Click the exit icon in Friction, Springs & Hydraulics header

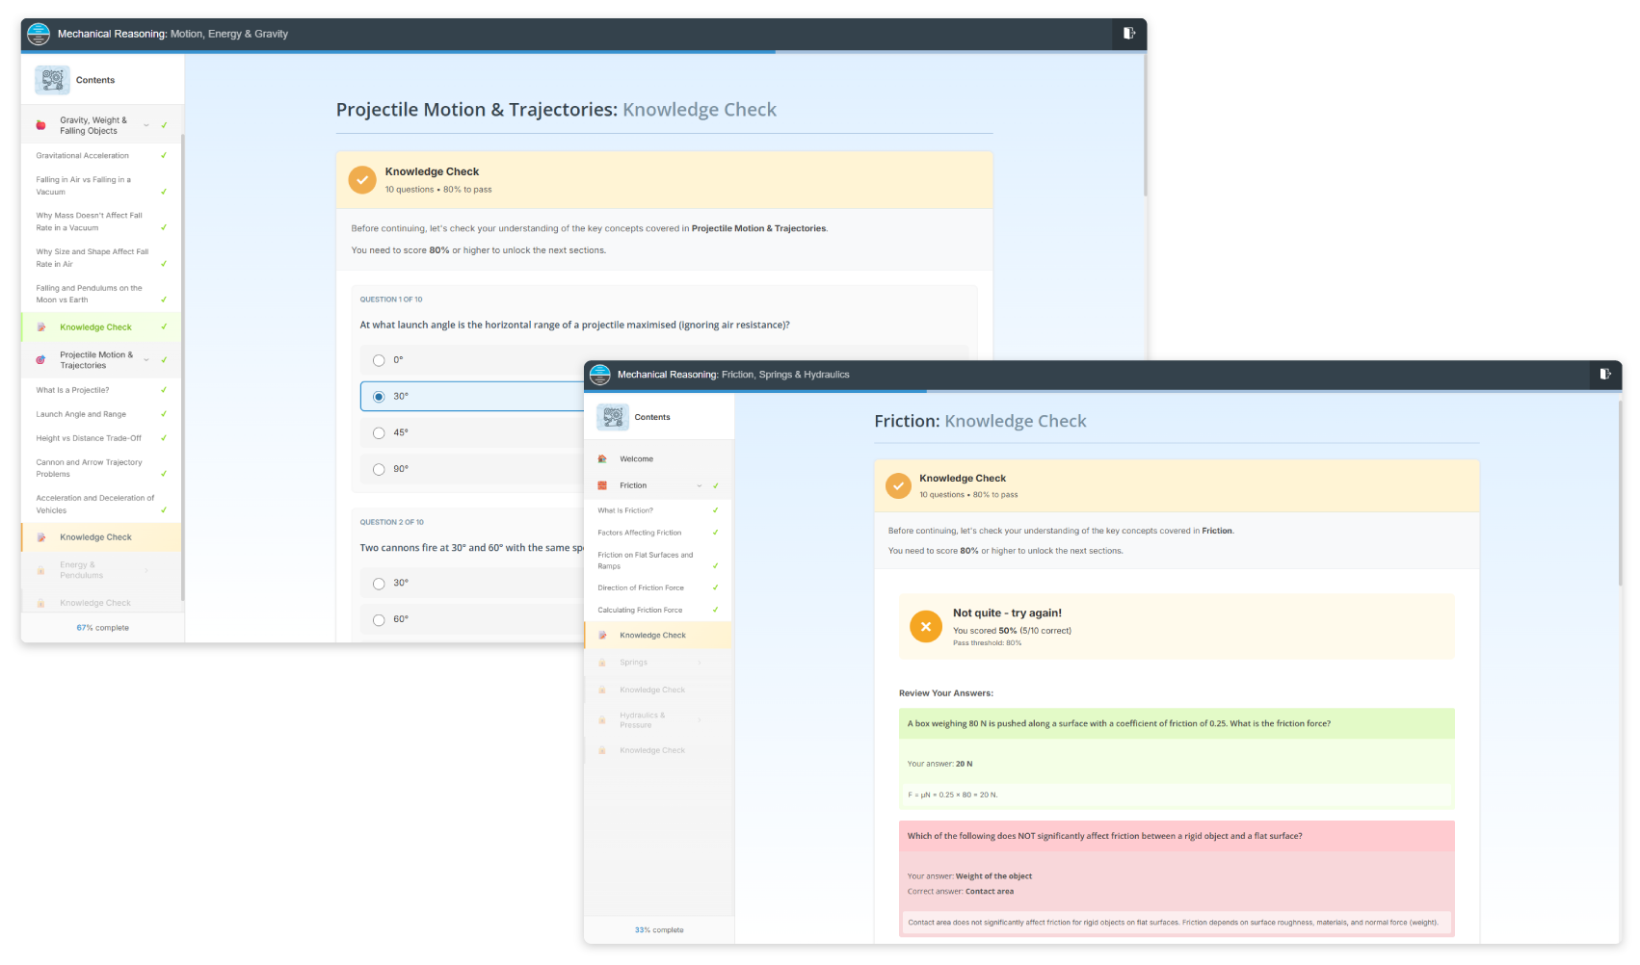(1604, 375)
